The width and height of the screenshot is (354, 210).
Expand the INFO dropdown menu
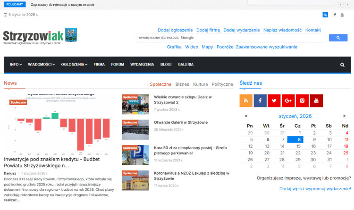[16, 65]
